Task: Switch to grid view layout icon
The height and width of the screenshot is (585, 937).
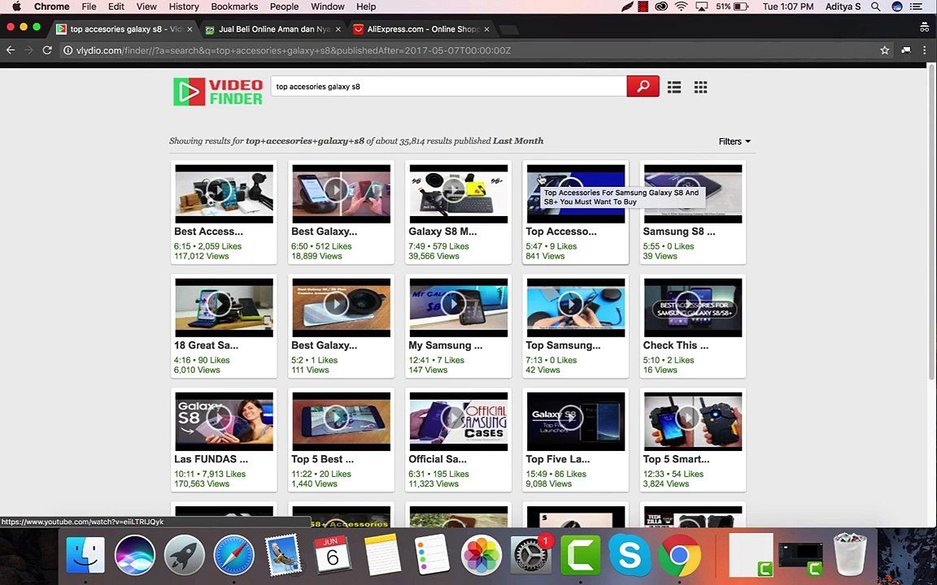Action: [x=700, y=87]
